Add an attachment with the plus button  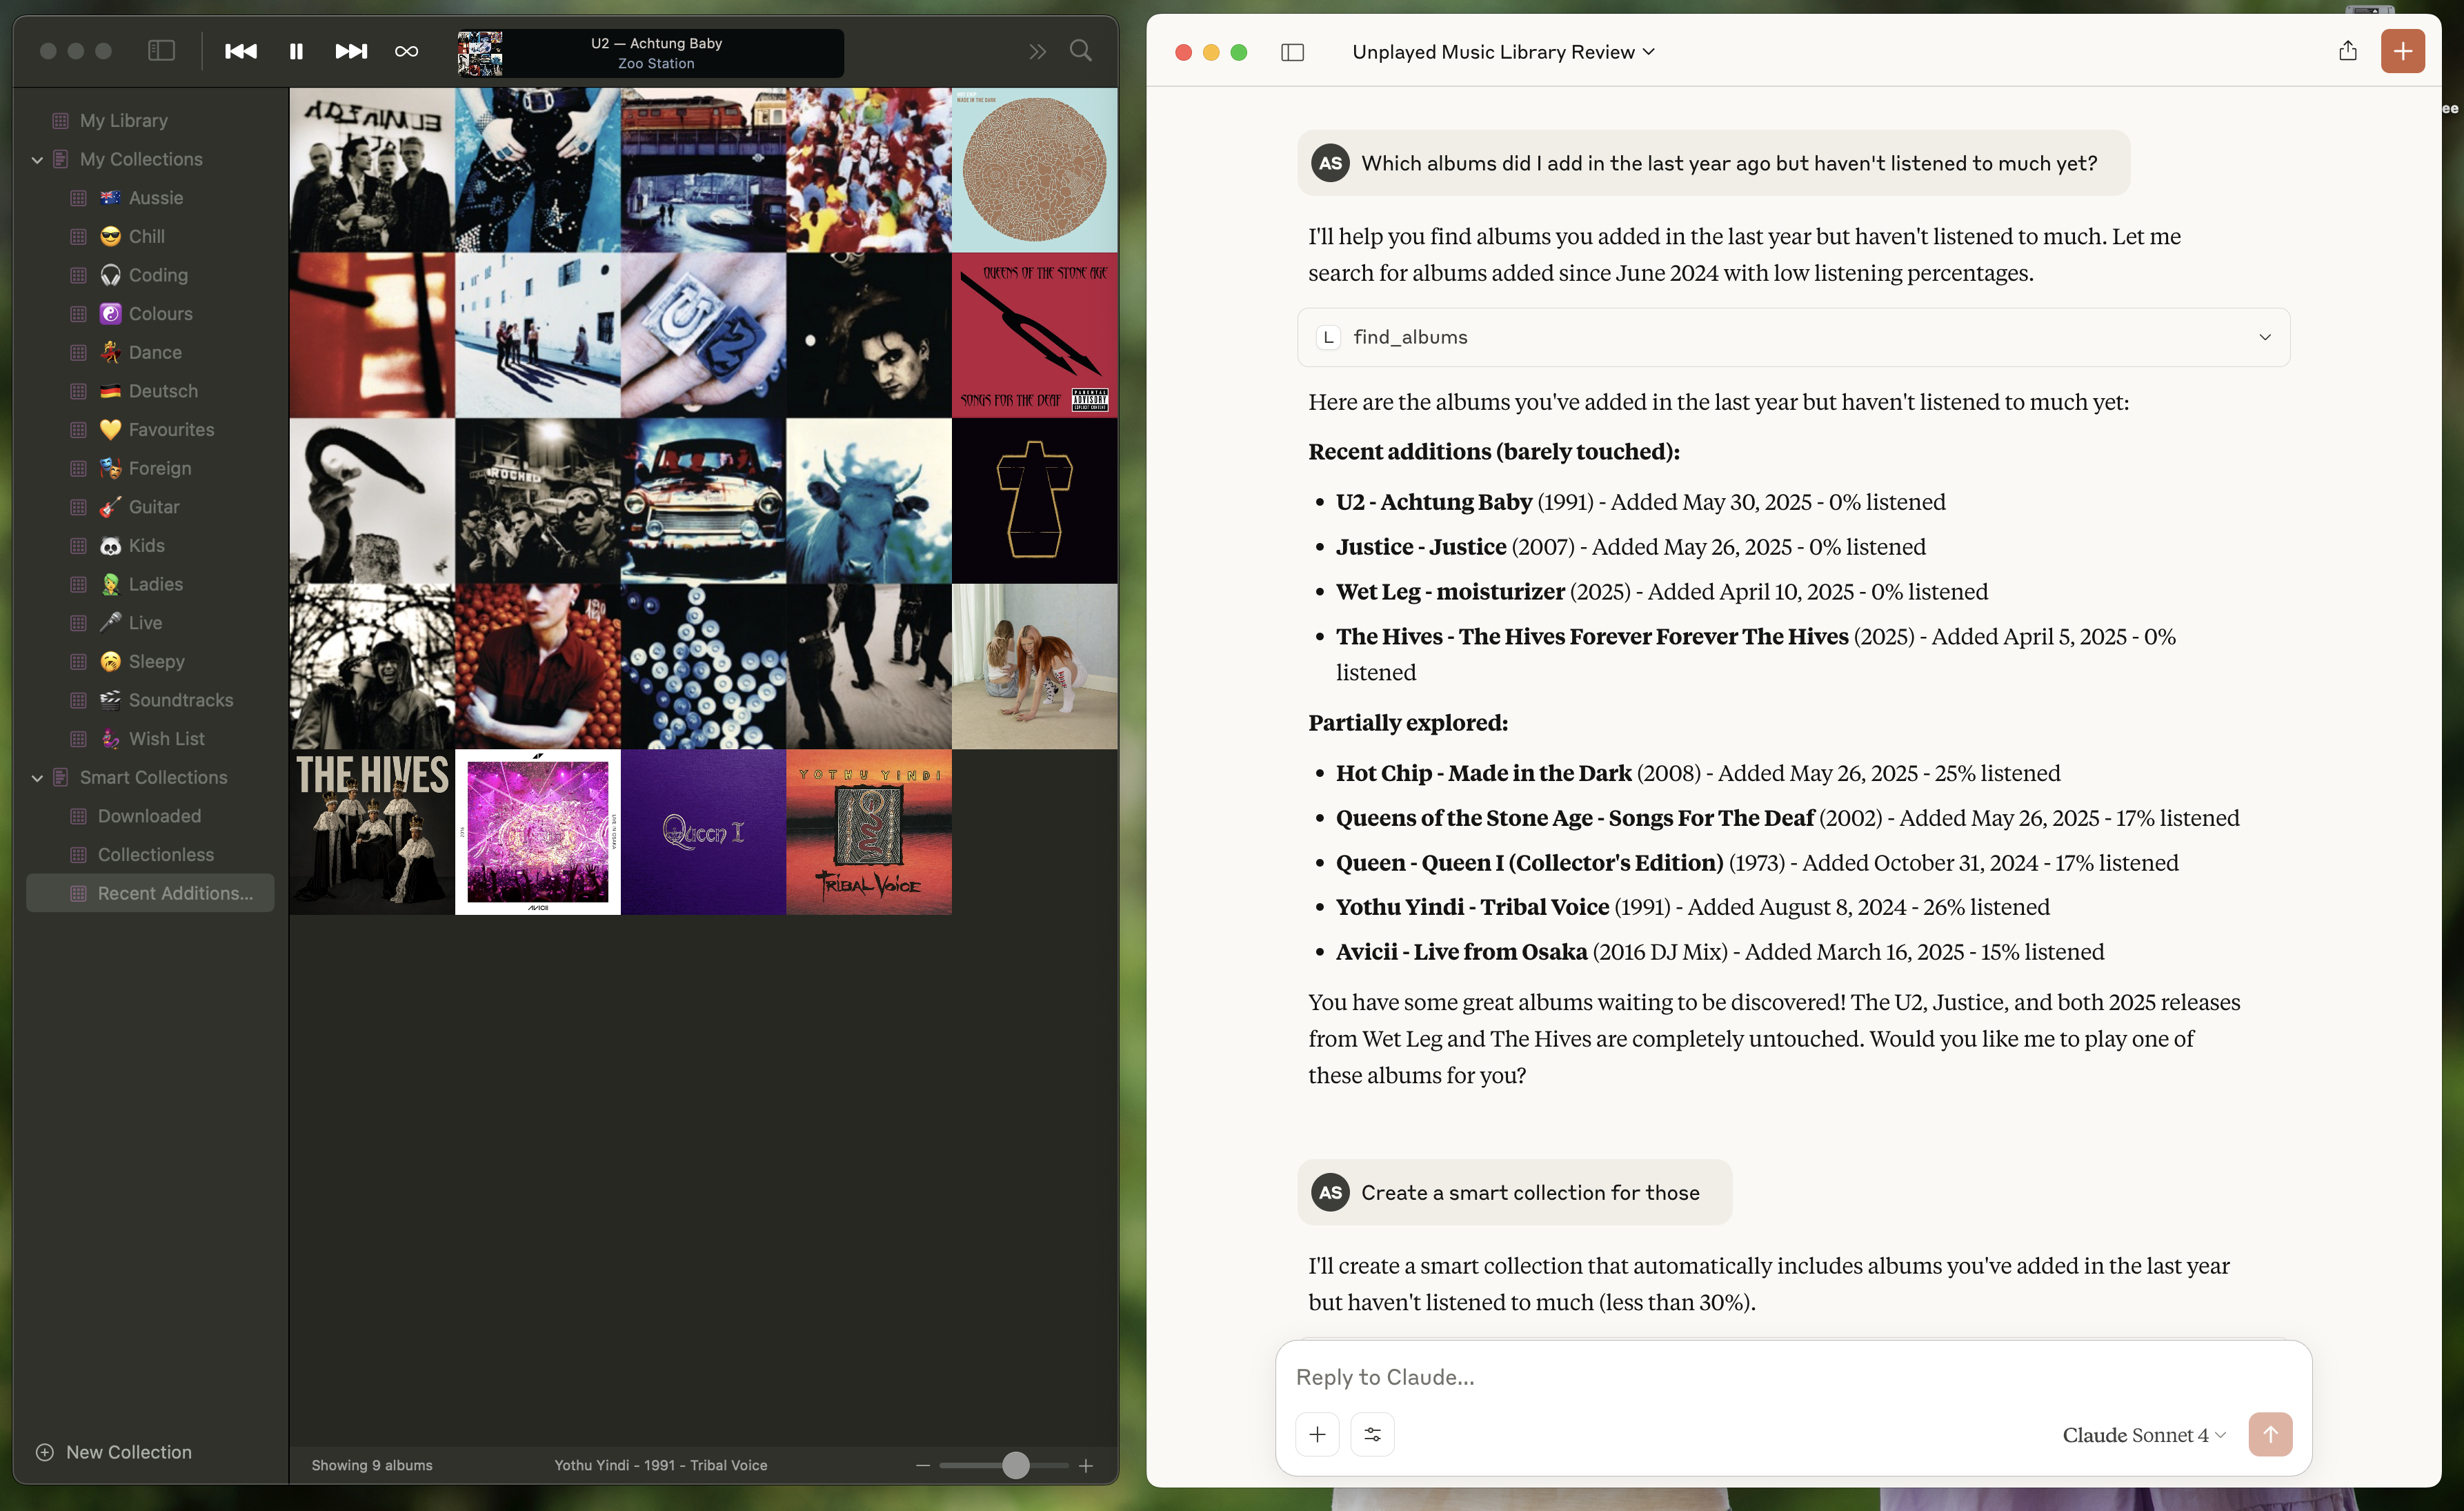tap(1317, 1435)
